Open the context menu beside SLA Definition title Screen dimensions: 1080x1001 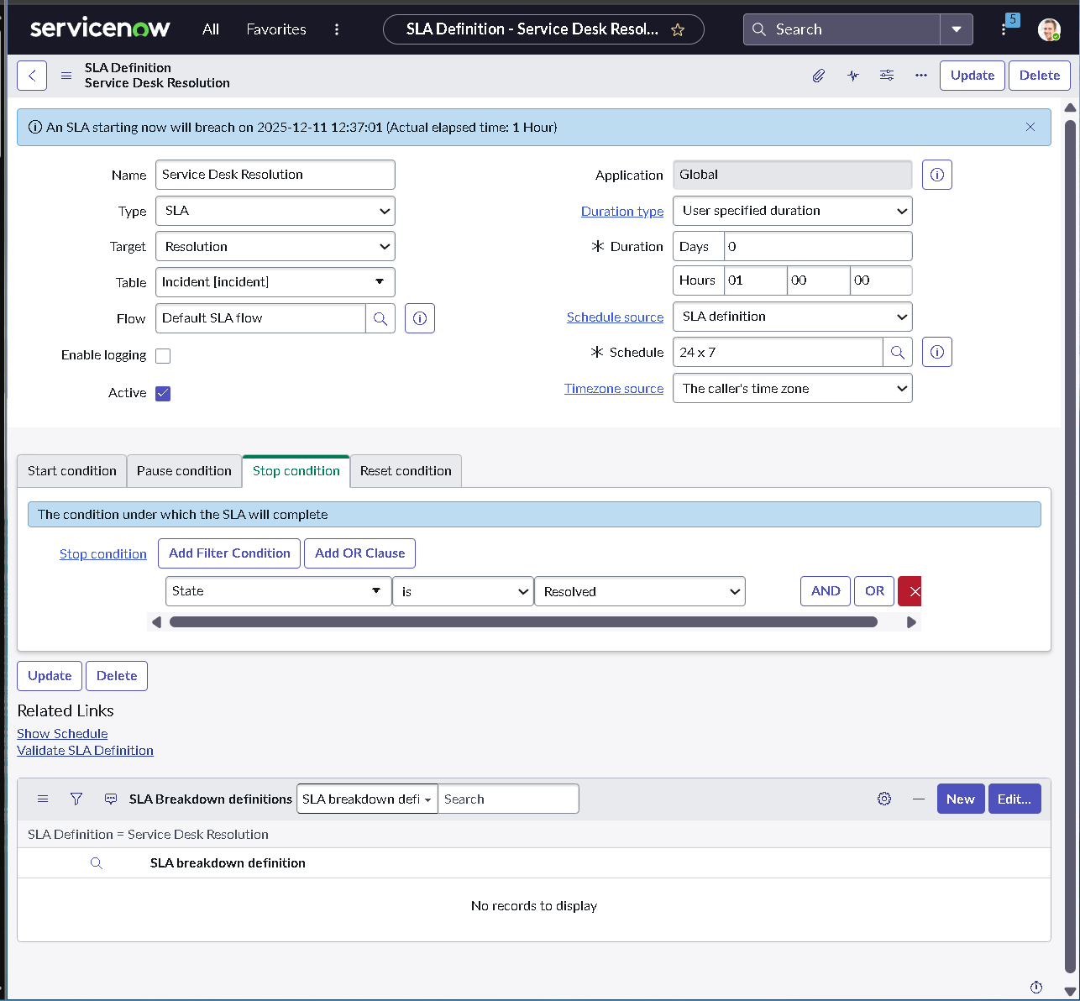point(66,76)
